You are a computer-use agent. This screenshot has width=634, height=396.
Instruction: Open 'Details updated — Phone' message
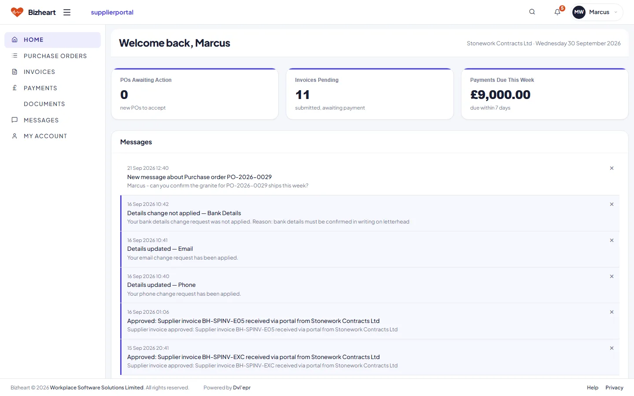[161, 285]
